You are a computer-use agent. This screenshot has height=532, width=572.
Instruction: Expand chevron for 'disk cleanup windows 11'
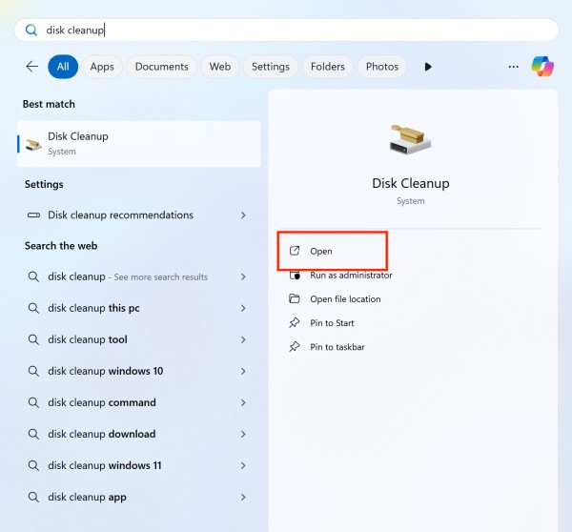pos(243,465)
